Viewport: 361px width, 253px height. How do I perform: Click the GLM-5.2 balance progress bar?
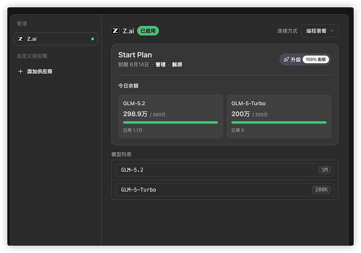coord(171,123)
